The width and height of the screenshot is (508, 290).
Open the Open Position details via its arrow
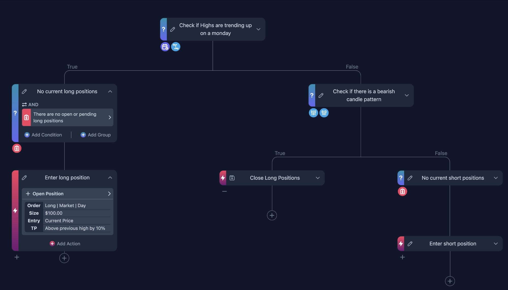tap(109, 193)
